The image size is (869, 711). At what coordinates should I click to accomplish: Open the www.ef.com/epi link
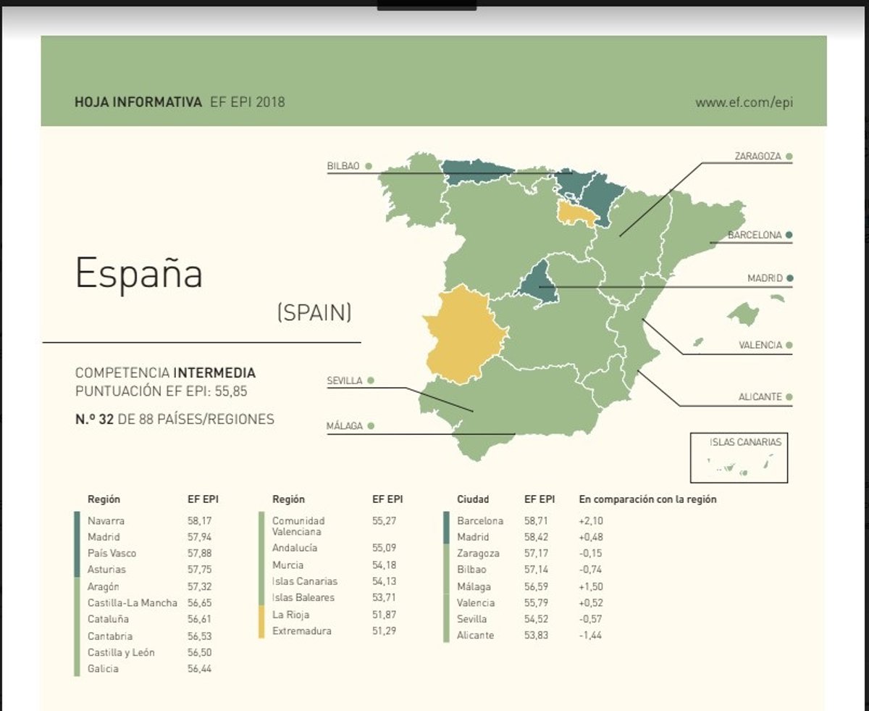pyautogui.click(x=744, y=102)
